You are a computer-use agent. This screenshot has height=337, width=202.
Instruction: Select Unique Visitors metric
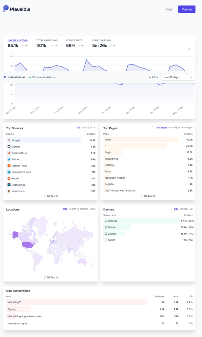pyautogui.click(x=17, y=40)
